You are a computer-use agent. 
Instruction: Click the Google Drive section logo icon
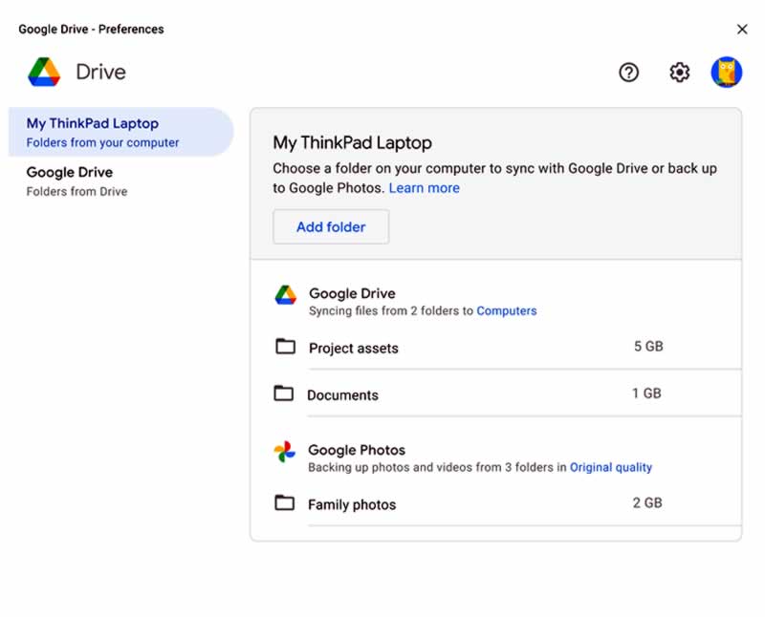[285, 295]
